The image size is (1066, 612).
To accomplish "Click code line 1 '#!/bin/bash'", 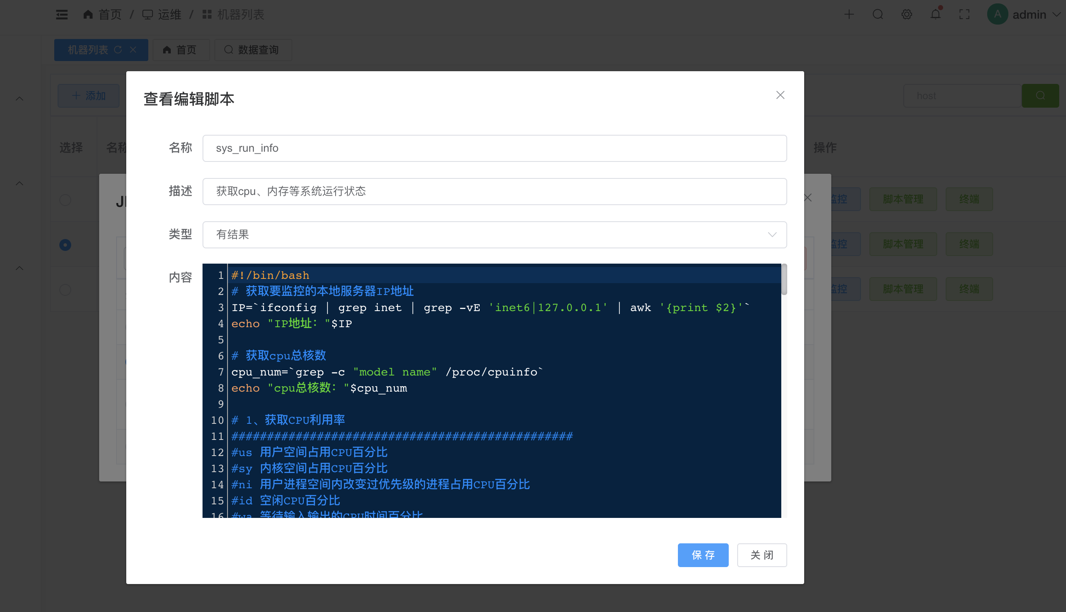I will (x=270, y=275).
